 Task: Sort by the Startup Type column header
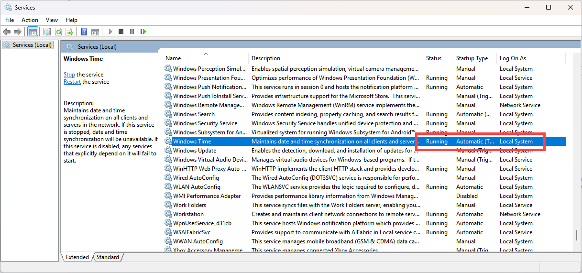[x=475, y=58]
